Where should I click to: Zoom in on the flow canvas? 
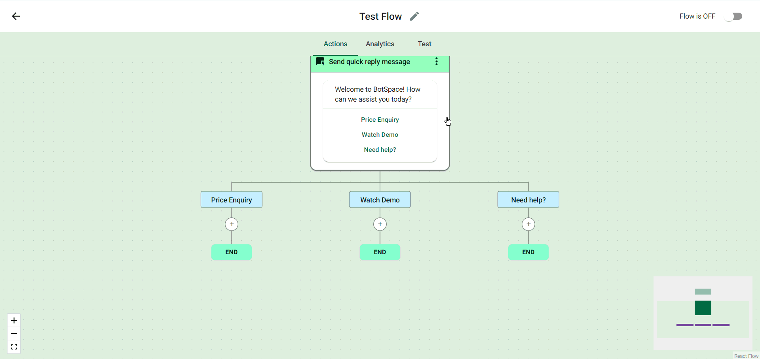pyautogui.click(x=14, y=320)
